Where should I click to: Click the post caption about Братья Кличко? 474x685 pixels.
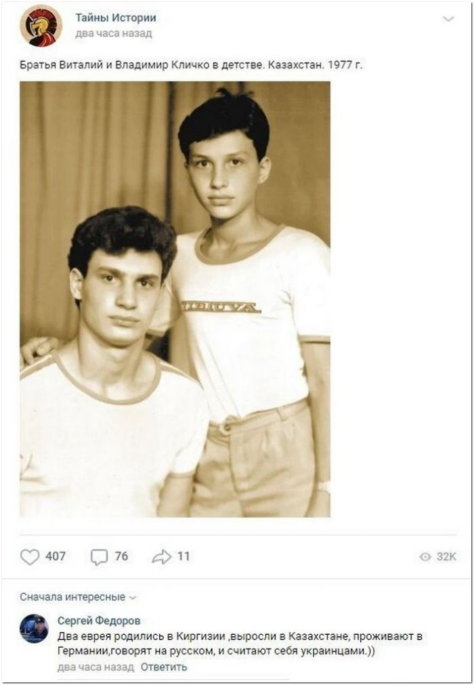(x=191, y=66)
